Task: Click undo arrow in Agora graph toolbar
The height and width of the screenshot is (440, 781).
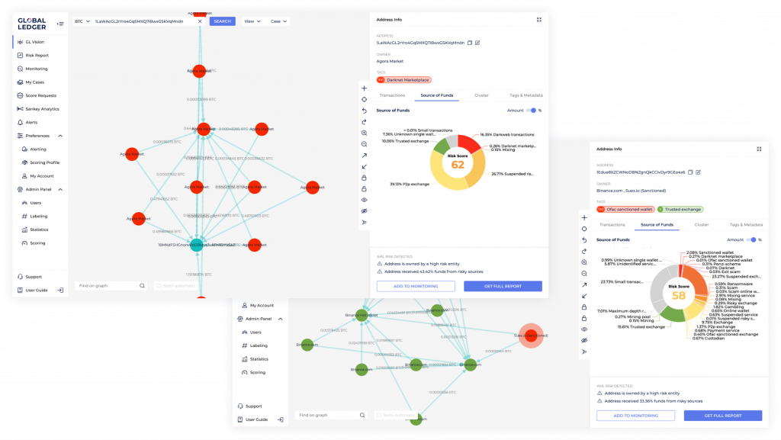Action: 364,111
